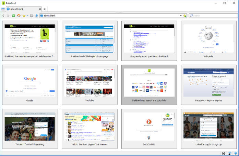Open BriskBard web search quick links thumbnail
Image resolution: width=239 pixels, height=156 pixels.
click(149, 85)
